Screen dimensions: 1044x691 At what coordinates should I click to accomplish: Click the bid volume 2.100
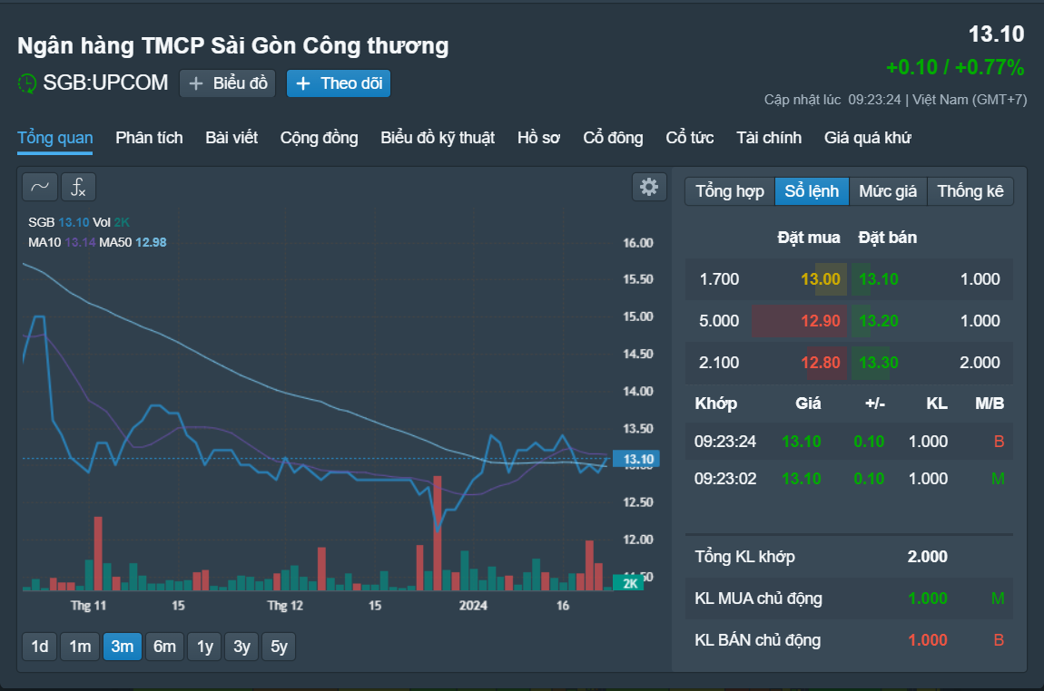719,363
